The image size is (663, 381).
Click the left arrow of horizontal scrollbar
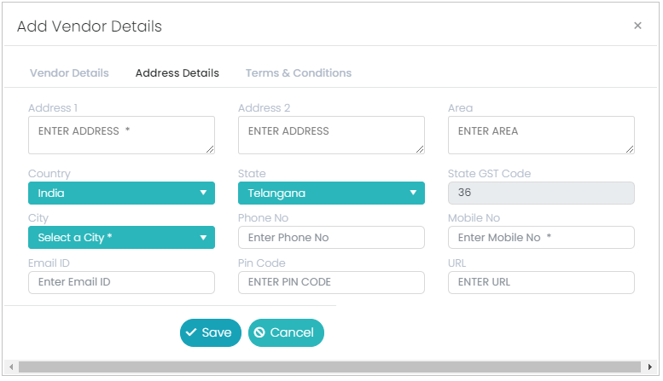tap(11, 367)
